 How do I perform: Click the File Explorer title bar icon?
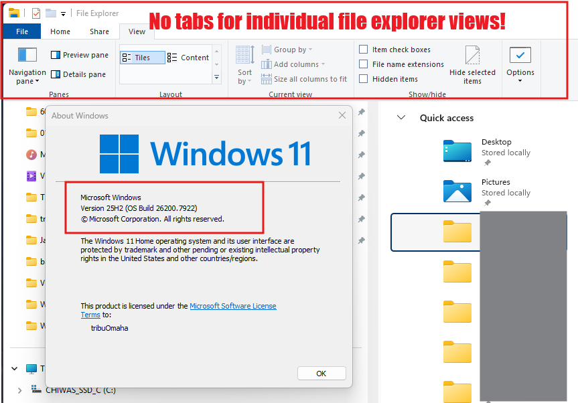(x=14, y=13)
